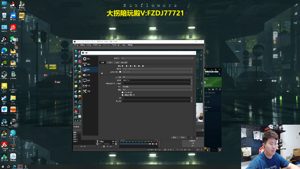
Task: Open NVIDIA GeForce Experience desktop icon
Action: click(x=4, y=64)
